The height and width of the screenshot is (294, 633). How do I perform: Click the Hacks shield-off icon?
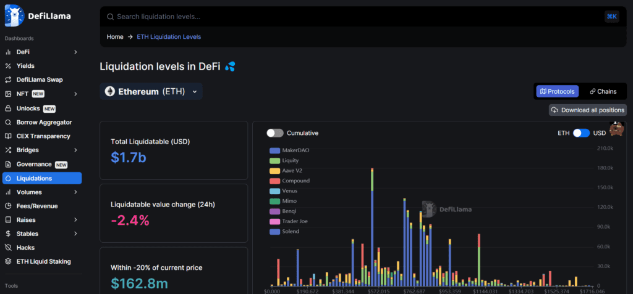tap(7, 248)
